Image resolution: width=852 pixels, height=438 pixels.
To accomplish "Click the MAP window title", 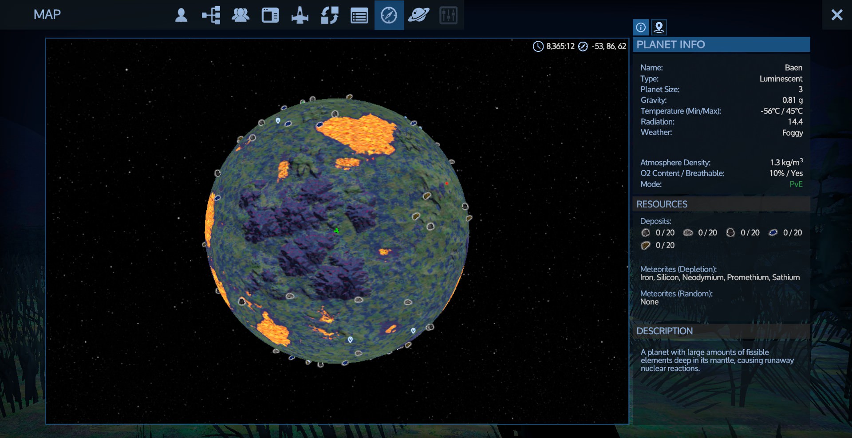I will [x=47, y=15].
